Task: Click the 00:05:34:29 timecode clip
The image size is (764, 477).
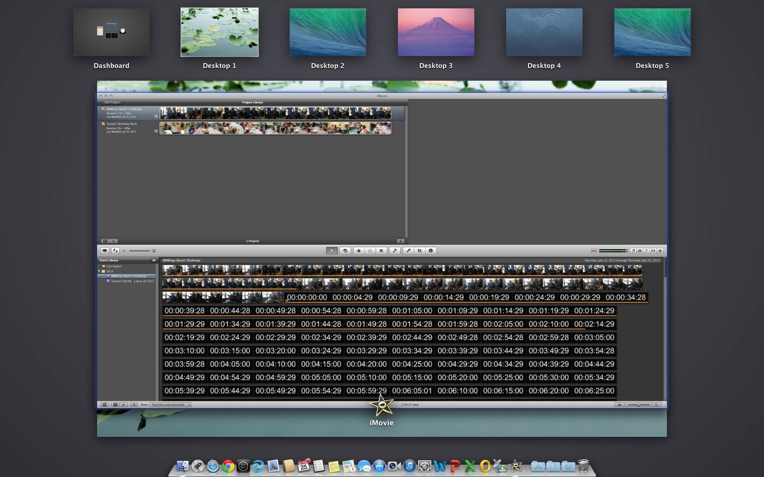Action: tap(594, 378)
